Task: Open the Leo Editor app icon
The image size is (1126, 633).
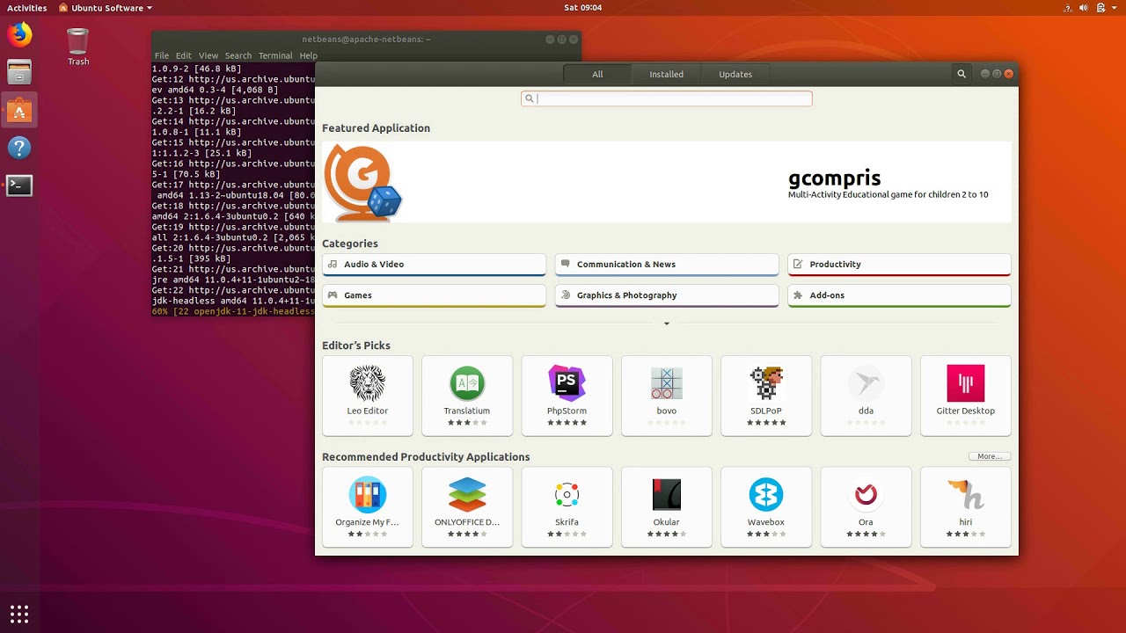Action: (x=368, y=383)
